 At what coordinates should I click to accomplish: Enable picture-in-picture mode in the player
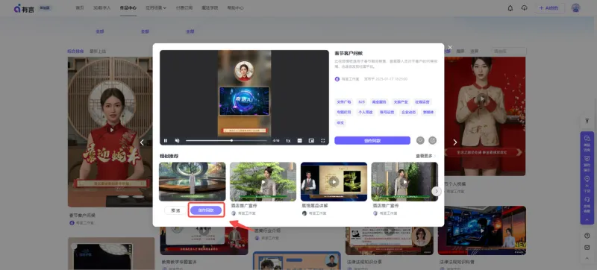pos(311,141)
